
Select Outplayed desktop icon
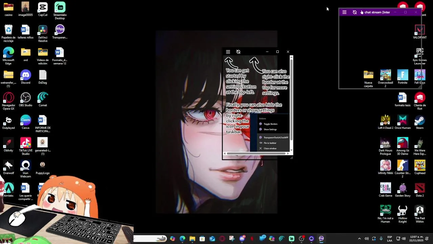[8, 123]
